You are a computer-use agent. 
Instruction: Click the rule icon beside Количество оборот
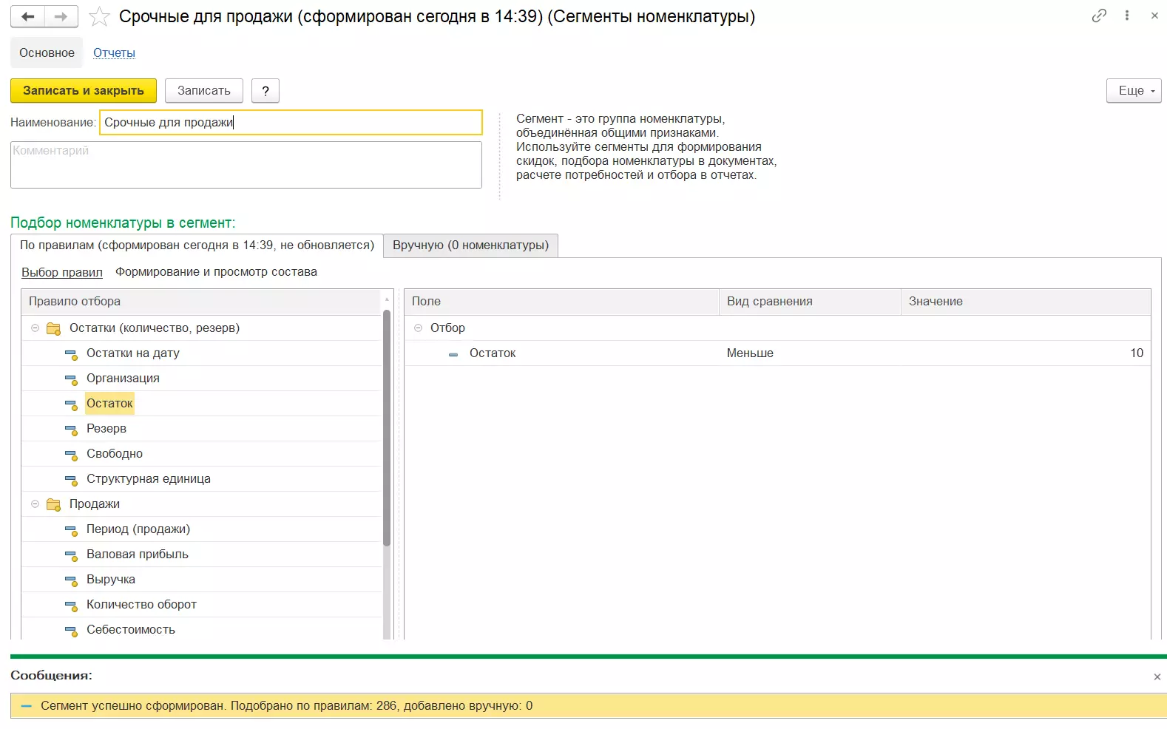[71, 606]
